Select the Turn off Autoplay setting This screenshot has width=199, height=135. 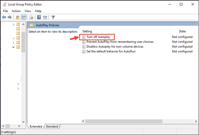[98, 37]
